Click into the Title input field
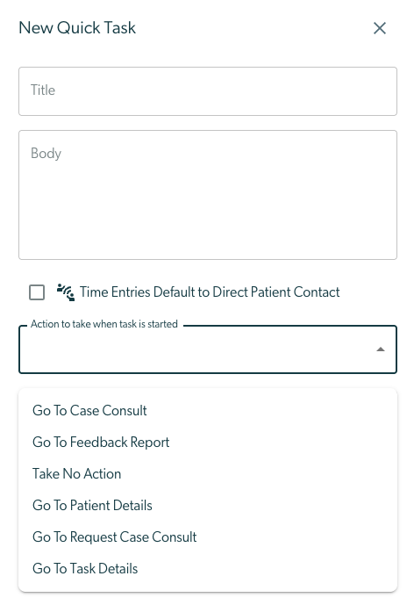Screen dimensions: 414x612 point(208,91)
